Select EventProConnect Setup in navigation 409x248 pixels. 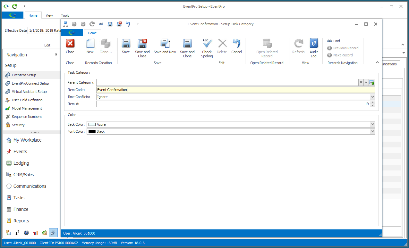coord(32,83)
